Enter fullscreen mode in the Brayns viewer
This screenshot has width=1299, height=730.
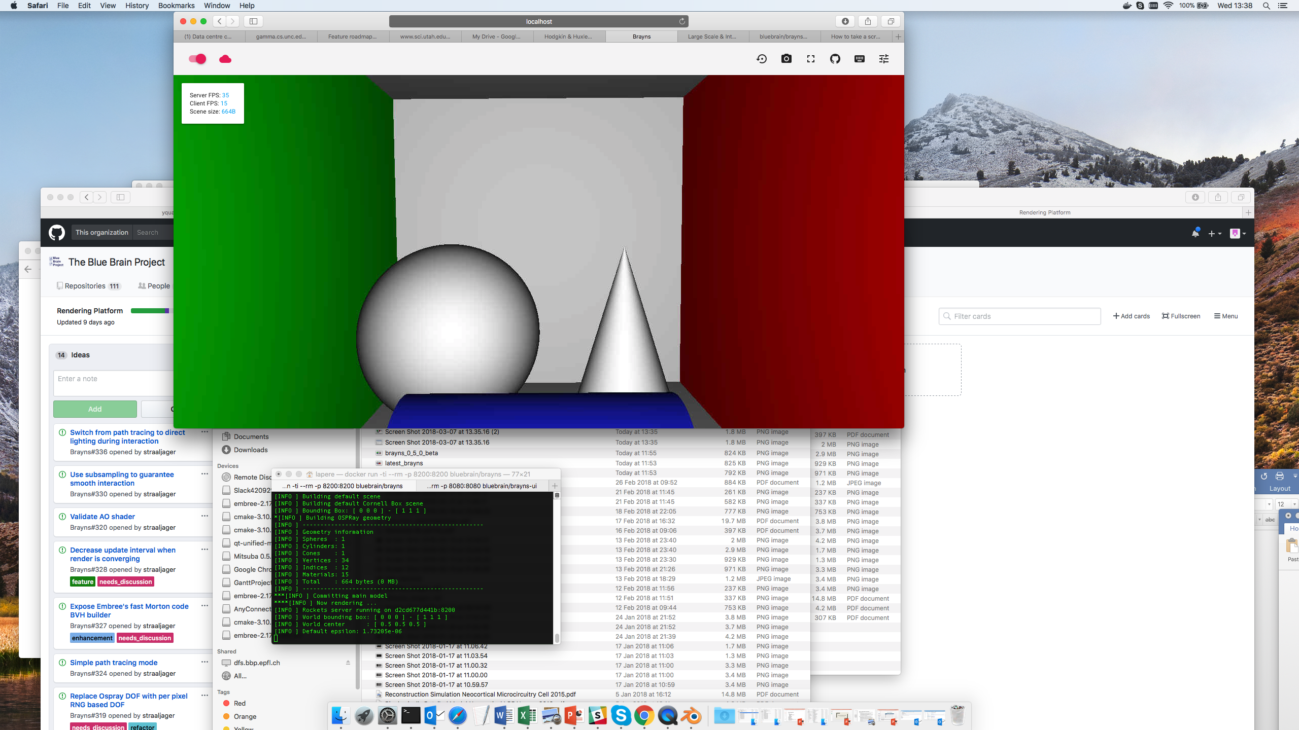tap(811, 59)
